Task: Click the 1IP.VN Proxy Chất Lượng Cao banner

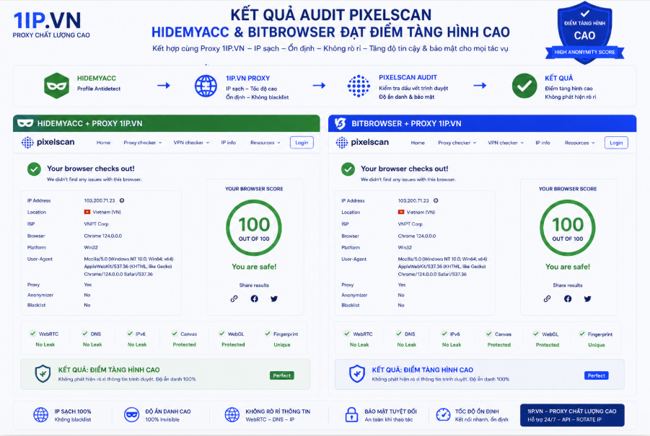Action: point(572,415)
